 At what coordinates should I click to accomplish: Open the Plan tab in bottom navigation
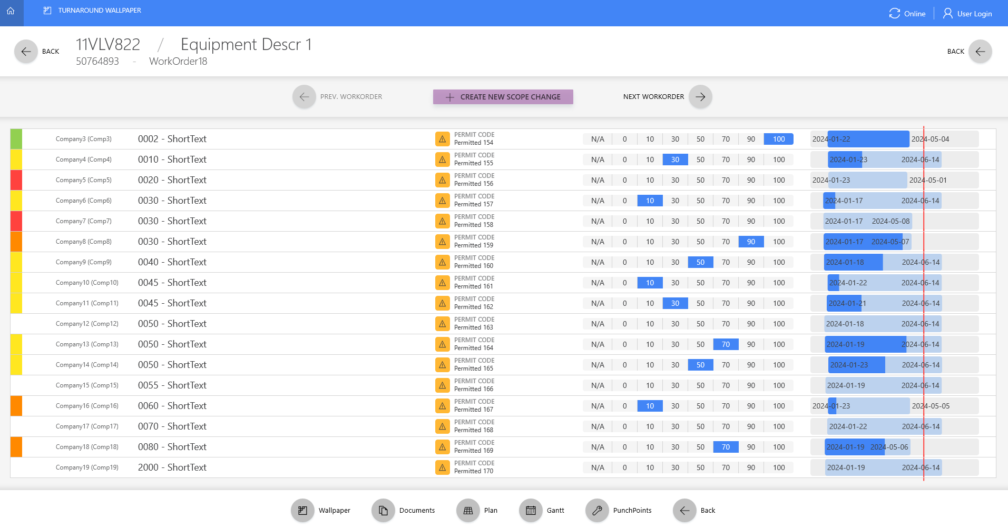coord(468,510)
